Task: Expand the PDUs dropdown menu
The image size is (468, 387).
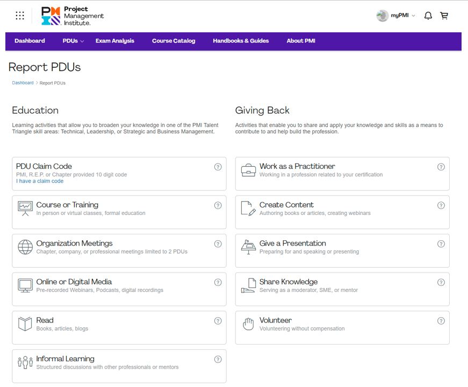Action: [x=73, y=41]
